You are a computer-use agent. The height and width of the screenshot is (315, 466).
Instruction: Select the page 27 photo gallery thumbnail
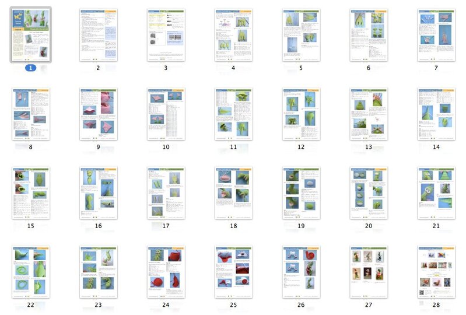(x=369, y=272)
